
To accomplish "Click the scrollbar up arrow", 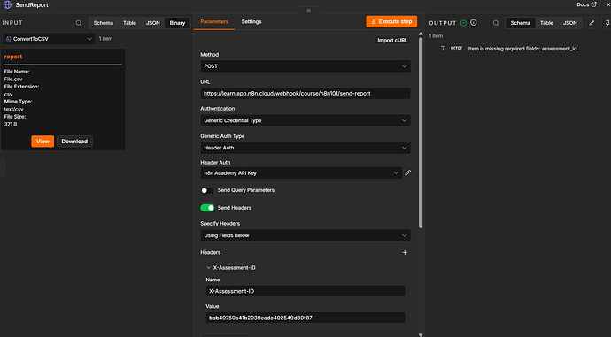I will 421,34.
